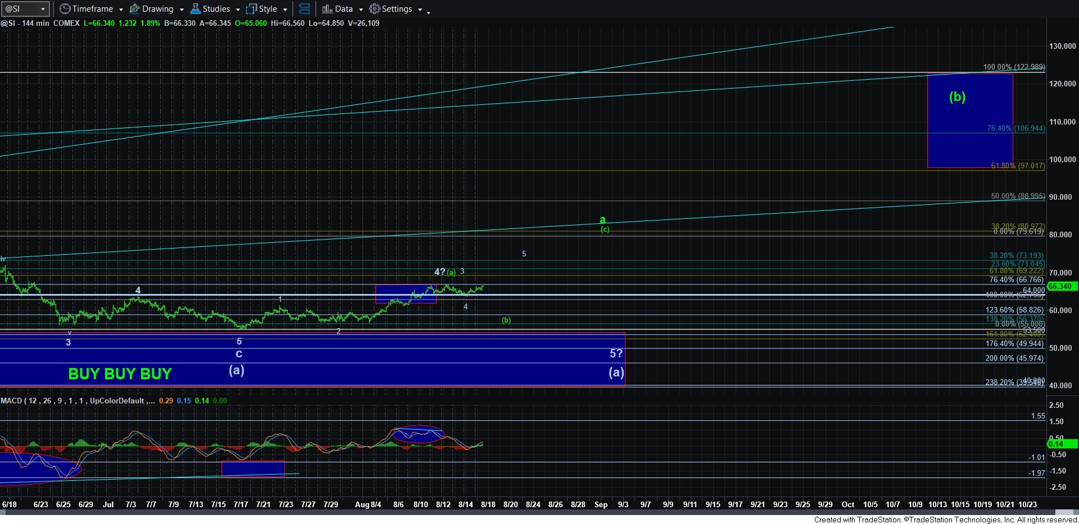Click the 'Sep' date axis label

click(601, 504)
